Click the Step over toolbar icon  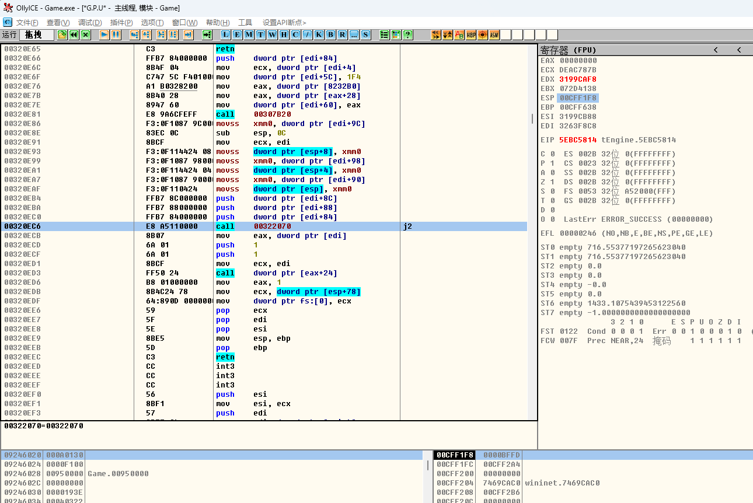tap(146, 34)
